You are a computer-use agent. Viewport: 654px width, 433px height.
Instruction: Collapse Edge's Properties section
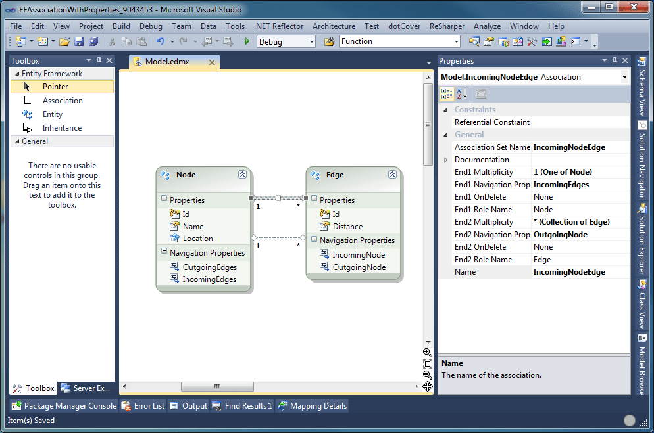coord(314,199)
